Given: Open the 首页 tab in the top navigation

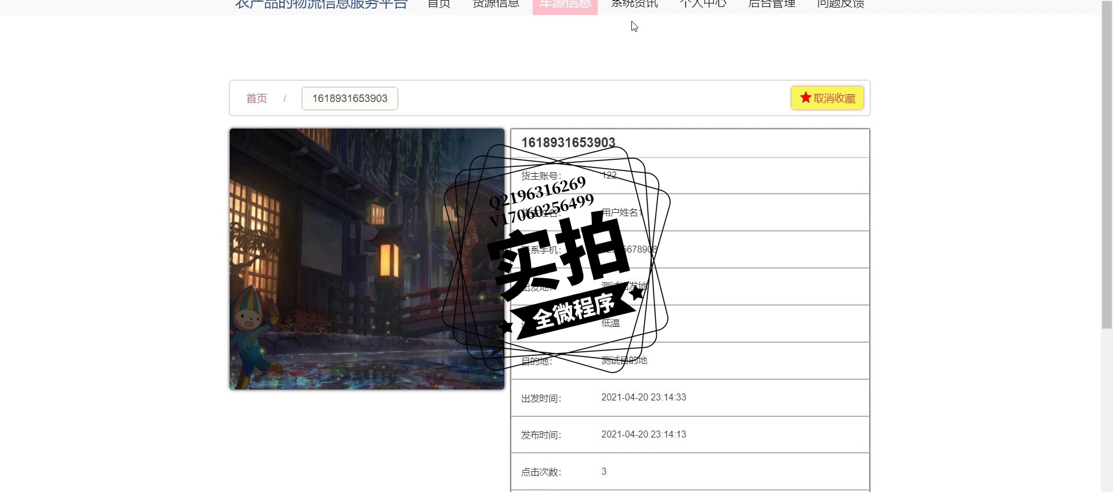Looking at the screenshot, I should coord(439,4).
